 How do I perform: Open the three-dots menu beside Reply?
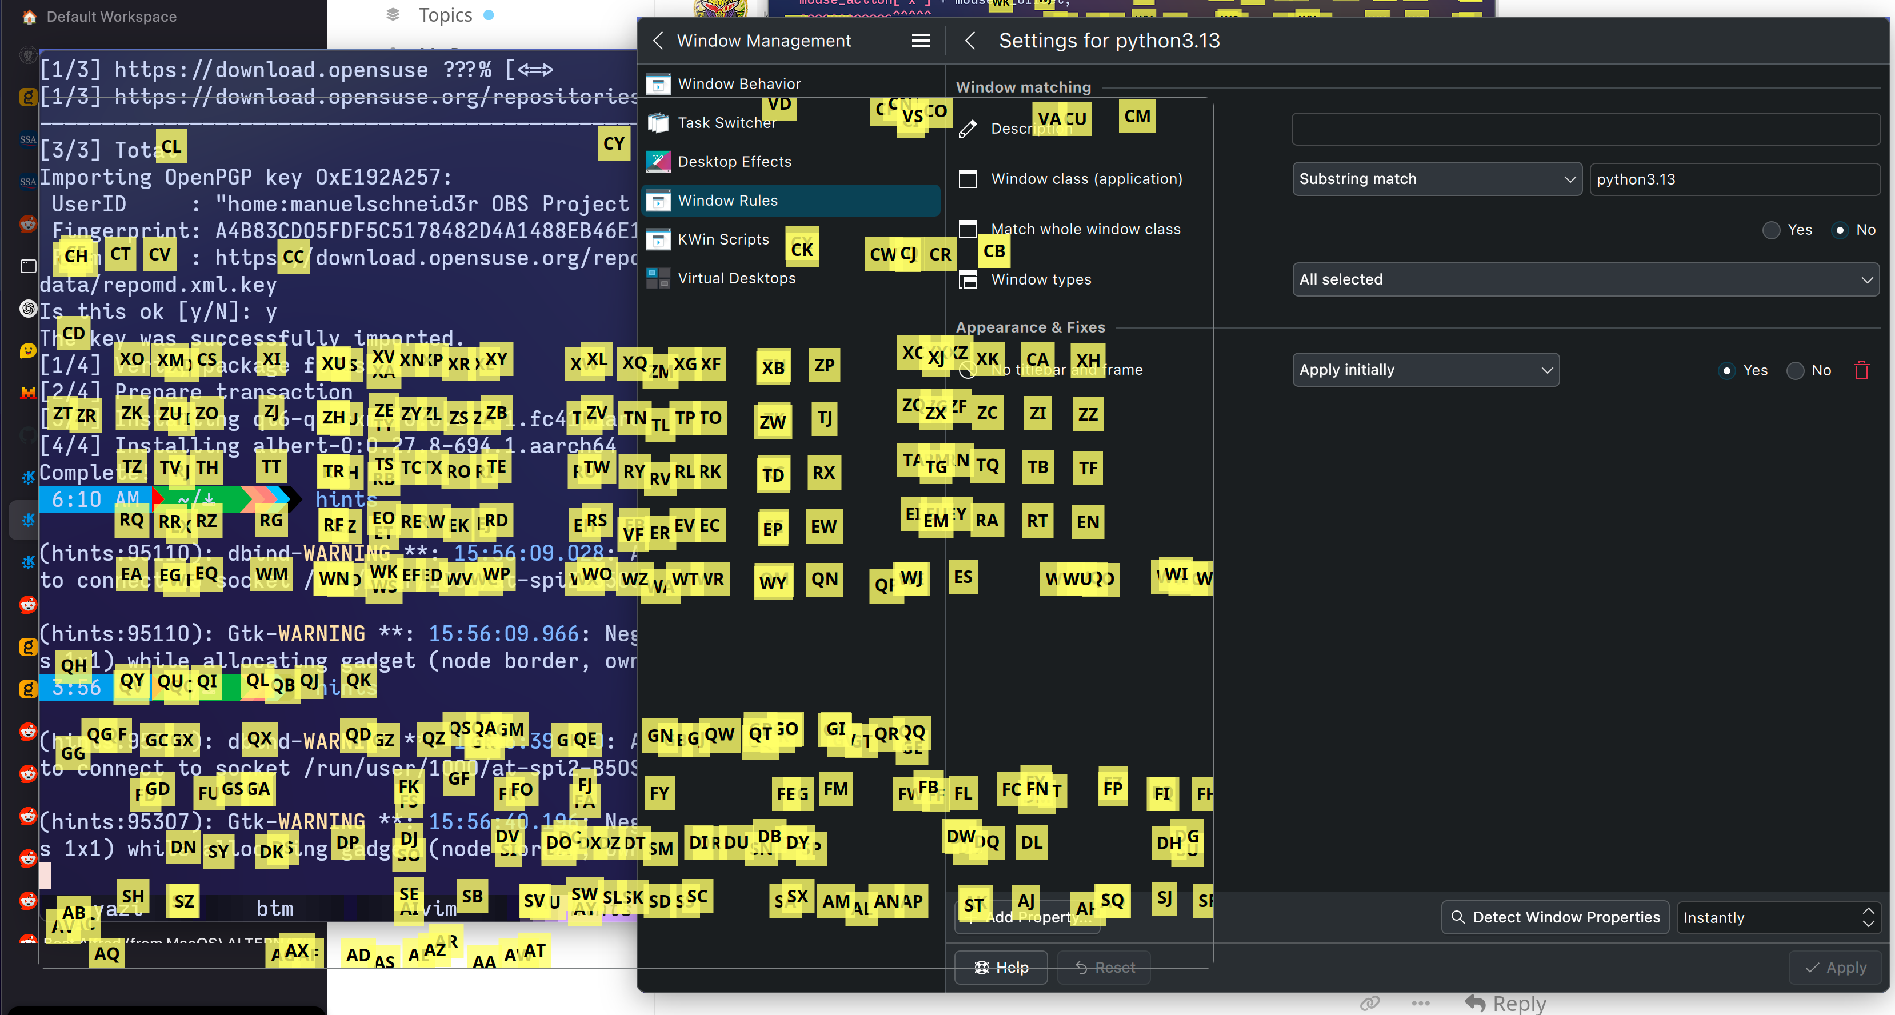point(1421,1003)
